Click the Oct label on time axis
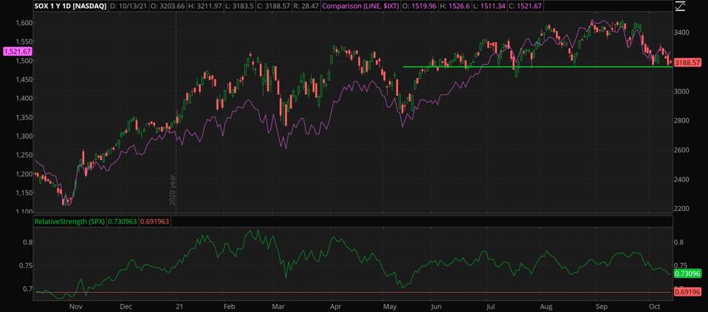The width and height of the screenshot is (708, 312). tap(653, 305)
